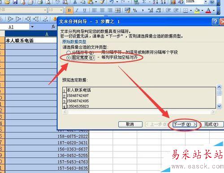
Task: Click the Remove Precedent Arrows icon
Action: (x=18, y=19)
